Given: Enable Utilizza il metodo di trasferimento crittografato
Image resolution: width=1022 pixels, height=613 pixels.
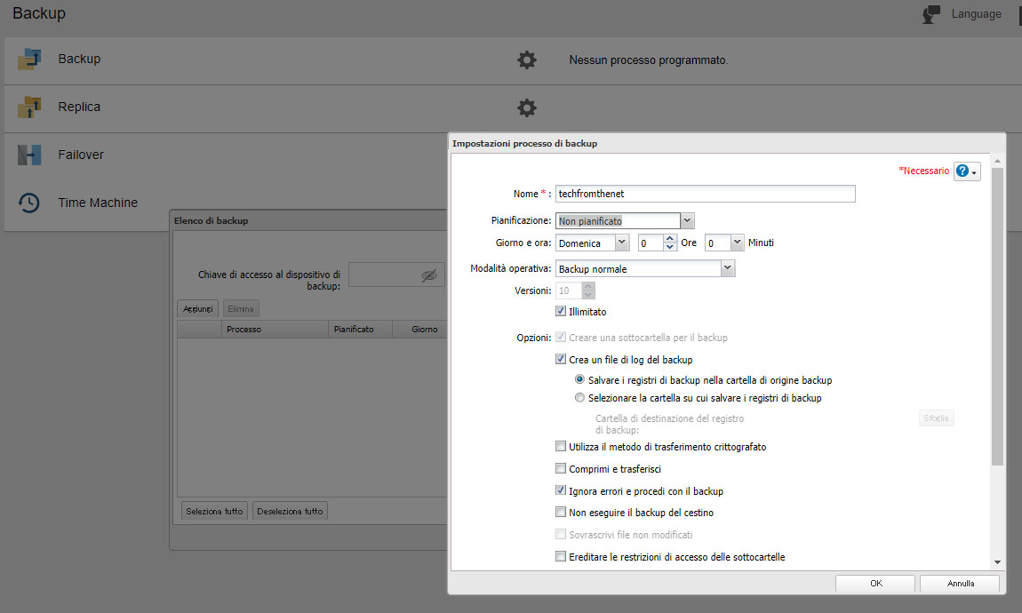Looking at the screenshot, I should pos(561,447).
